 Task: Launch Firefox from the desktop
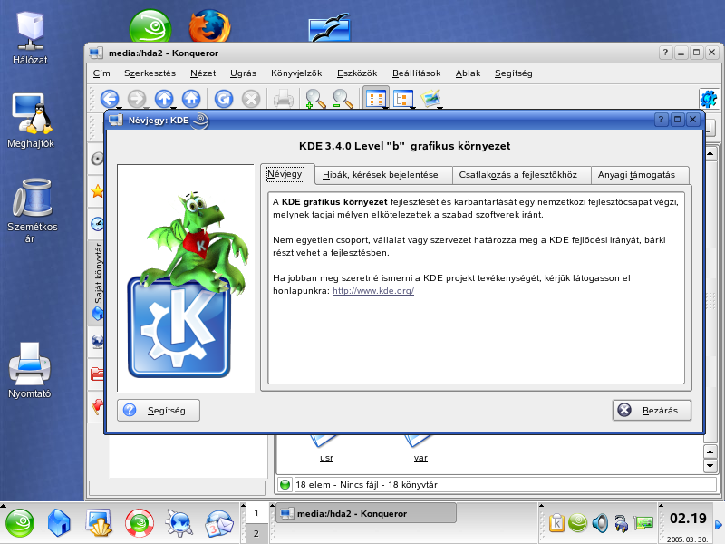209,27
